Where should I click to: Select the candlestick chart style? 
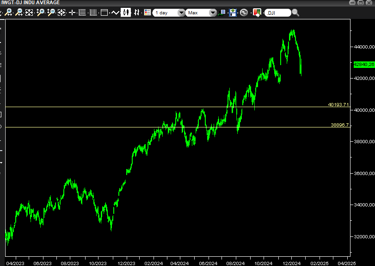pyautogui.click(x=126, y=12)
